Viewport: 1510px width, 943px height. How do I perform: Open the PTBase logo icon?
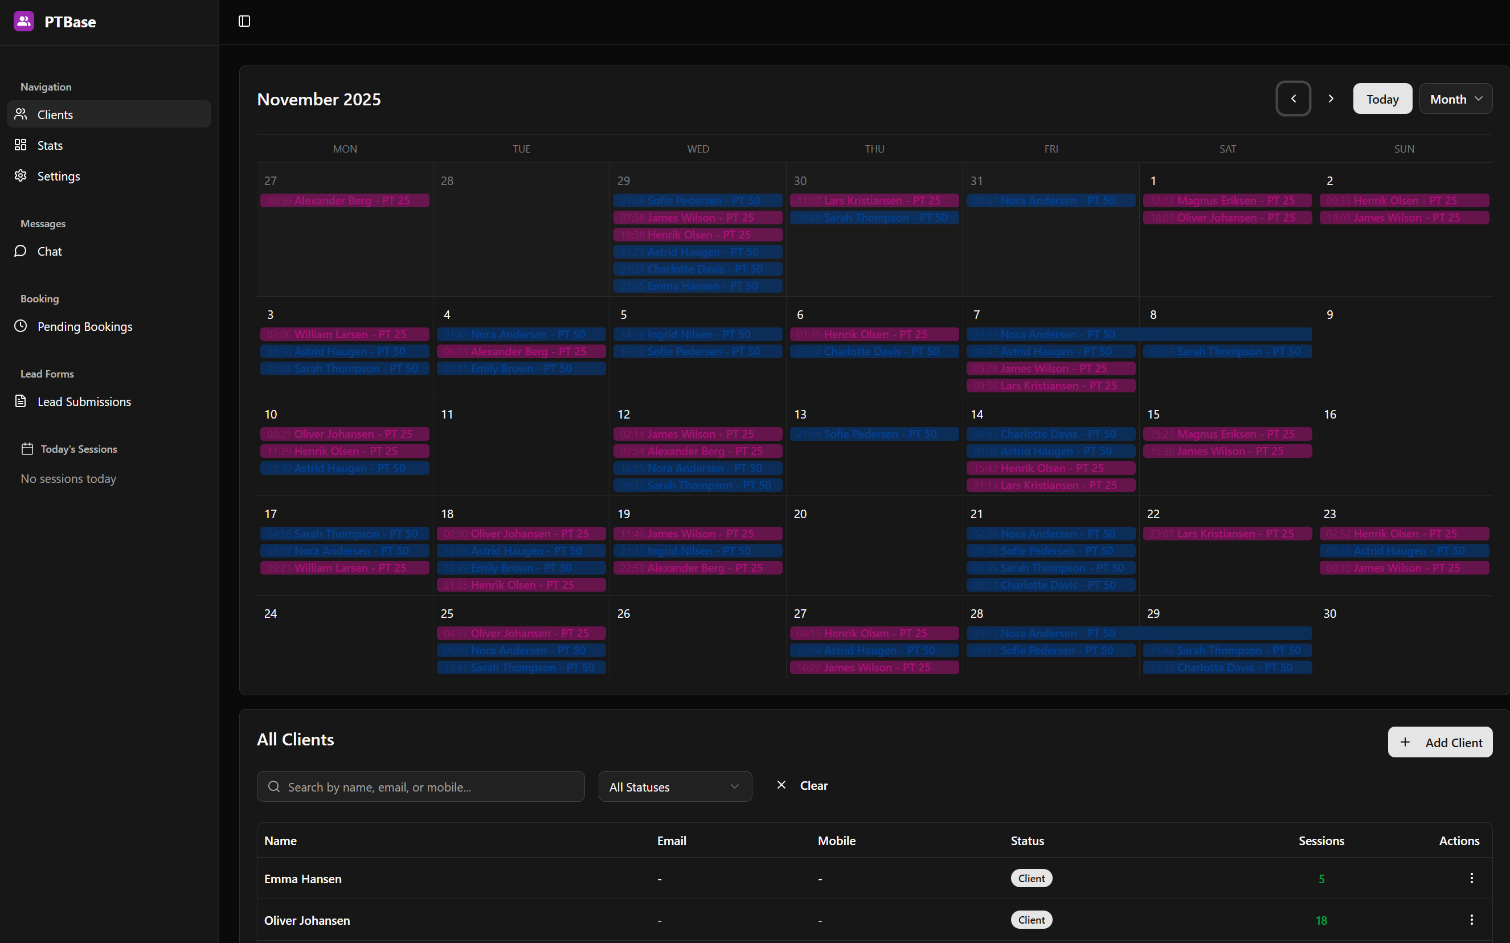point(23,20)
